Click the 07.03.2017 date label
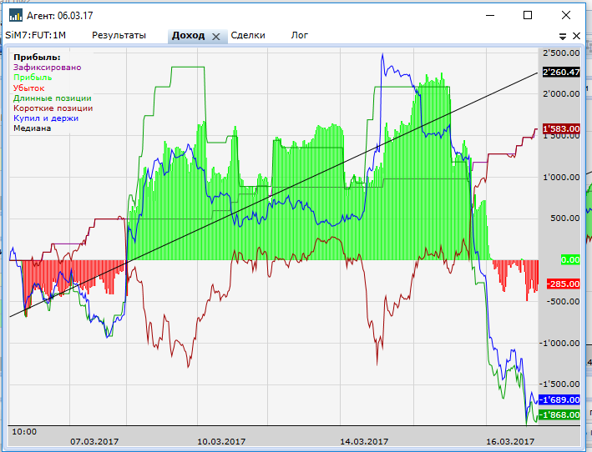Image resolution: width=592 pixels, height=452 pixels. click(x=94, y=441)
